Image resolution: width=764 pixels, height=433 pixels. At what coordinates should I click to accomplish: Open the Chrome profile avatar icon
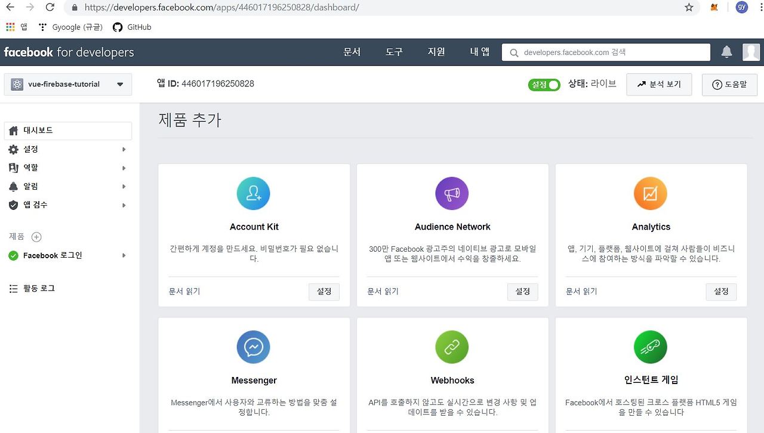click(x=742, y=7)
